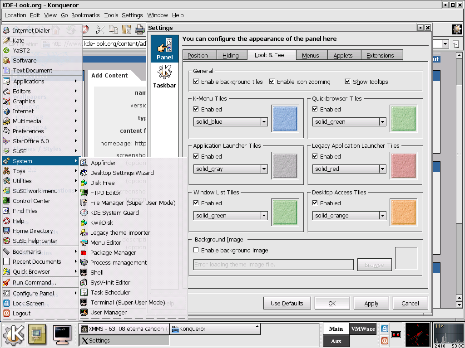This screenshot has height=348, width=465.
Task: Toggle Enable icon zooming checkbox
Action: tap(272, 82)
